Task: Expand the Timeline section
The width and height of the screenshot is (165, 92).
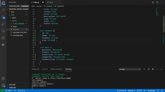Action: click(18, 88)
